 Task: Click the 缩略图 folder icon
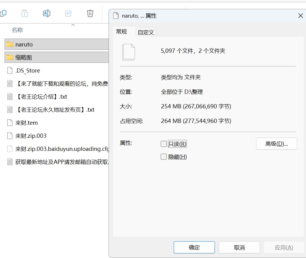coord(10,57)
